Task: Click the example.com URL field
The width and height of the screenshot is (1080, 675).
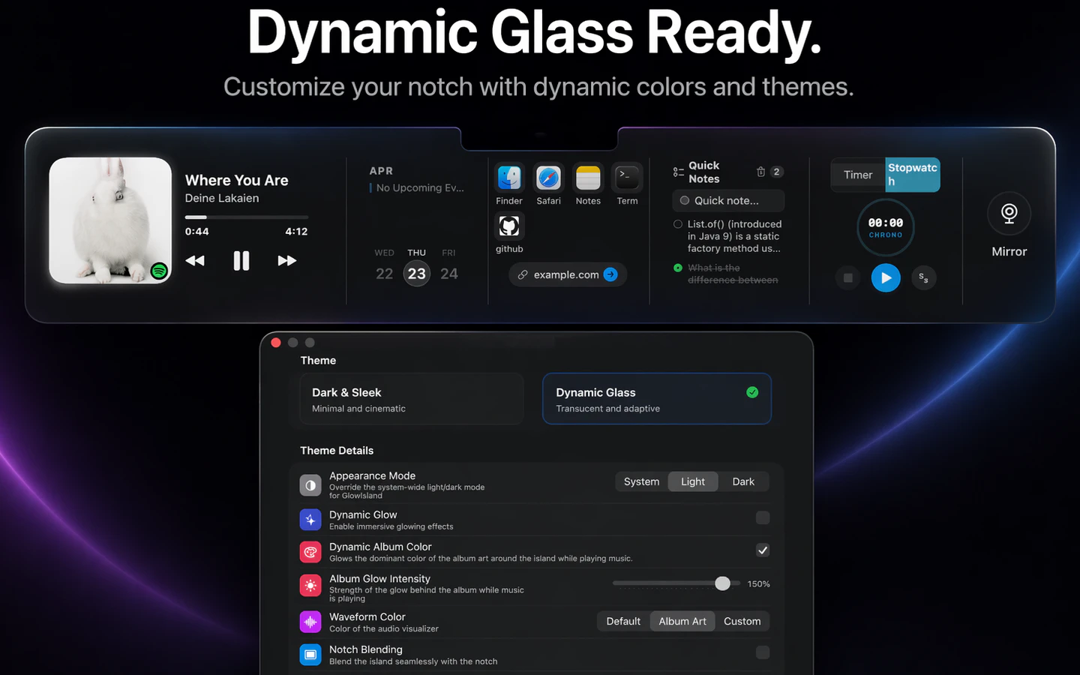Action: [568, 274]
